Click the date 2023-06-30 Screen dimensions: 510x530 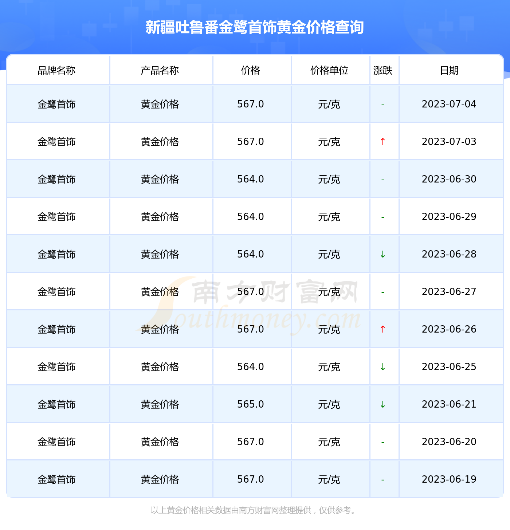(449, 179)
